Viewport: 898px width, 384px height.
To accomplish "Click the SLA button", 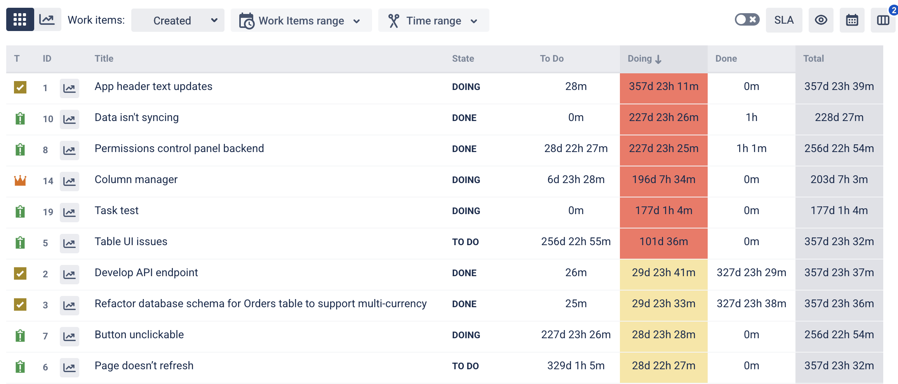I will pos(784,20).
